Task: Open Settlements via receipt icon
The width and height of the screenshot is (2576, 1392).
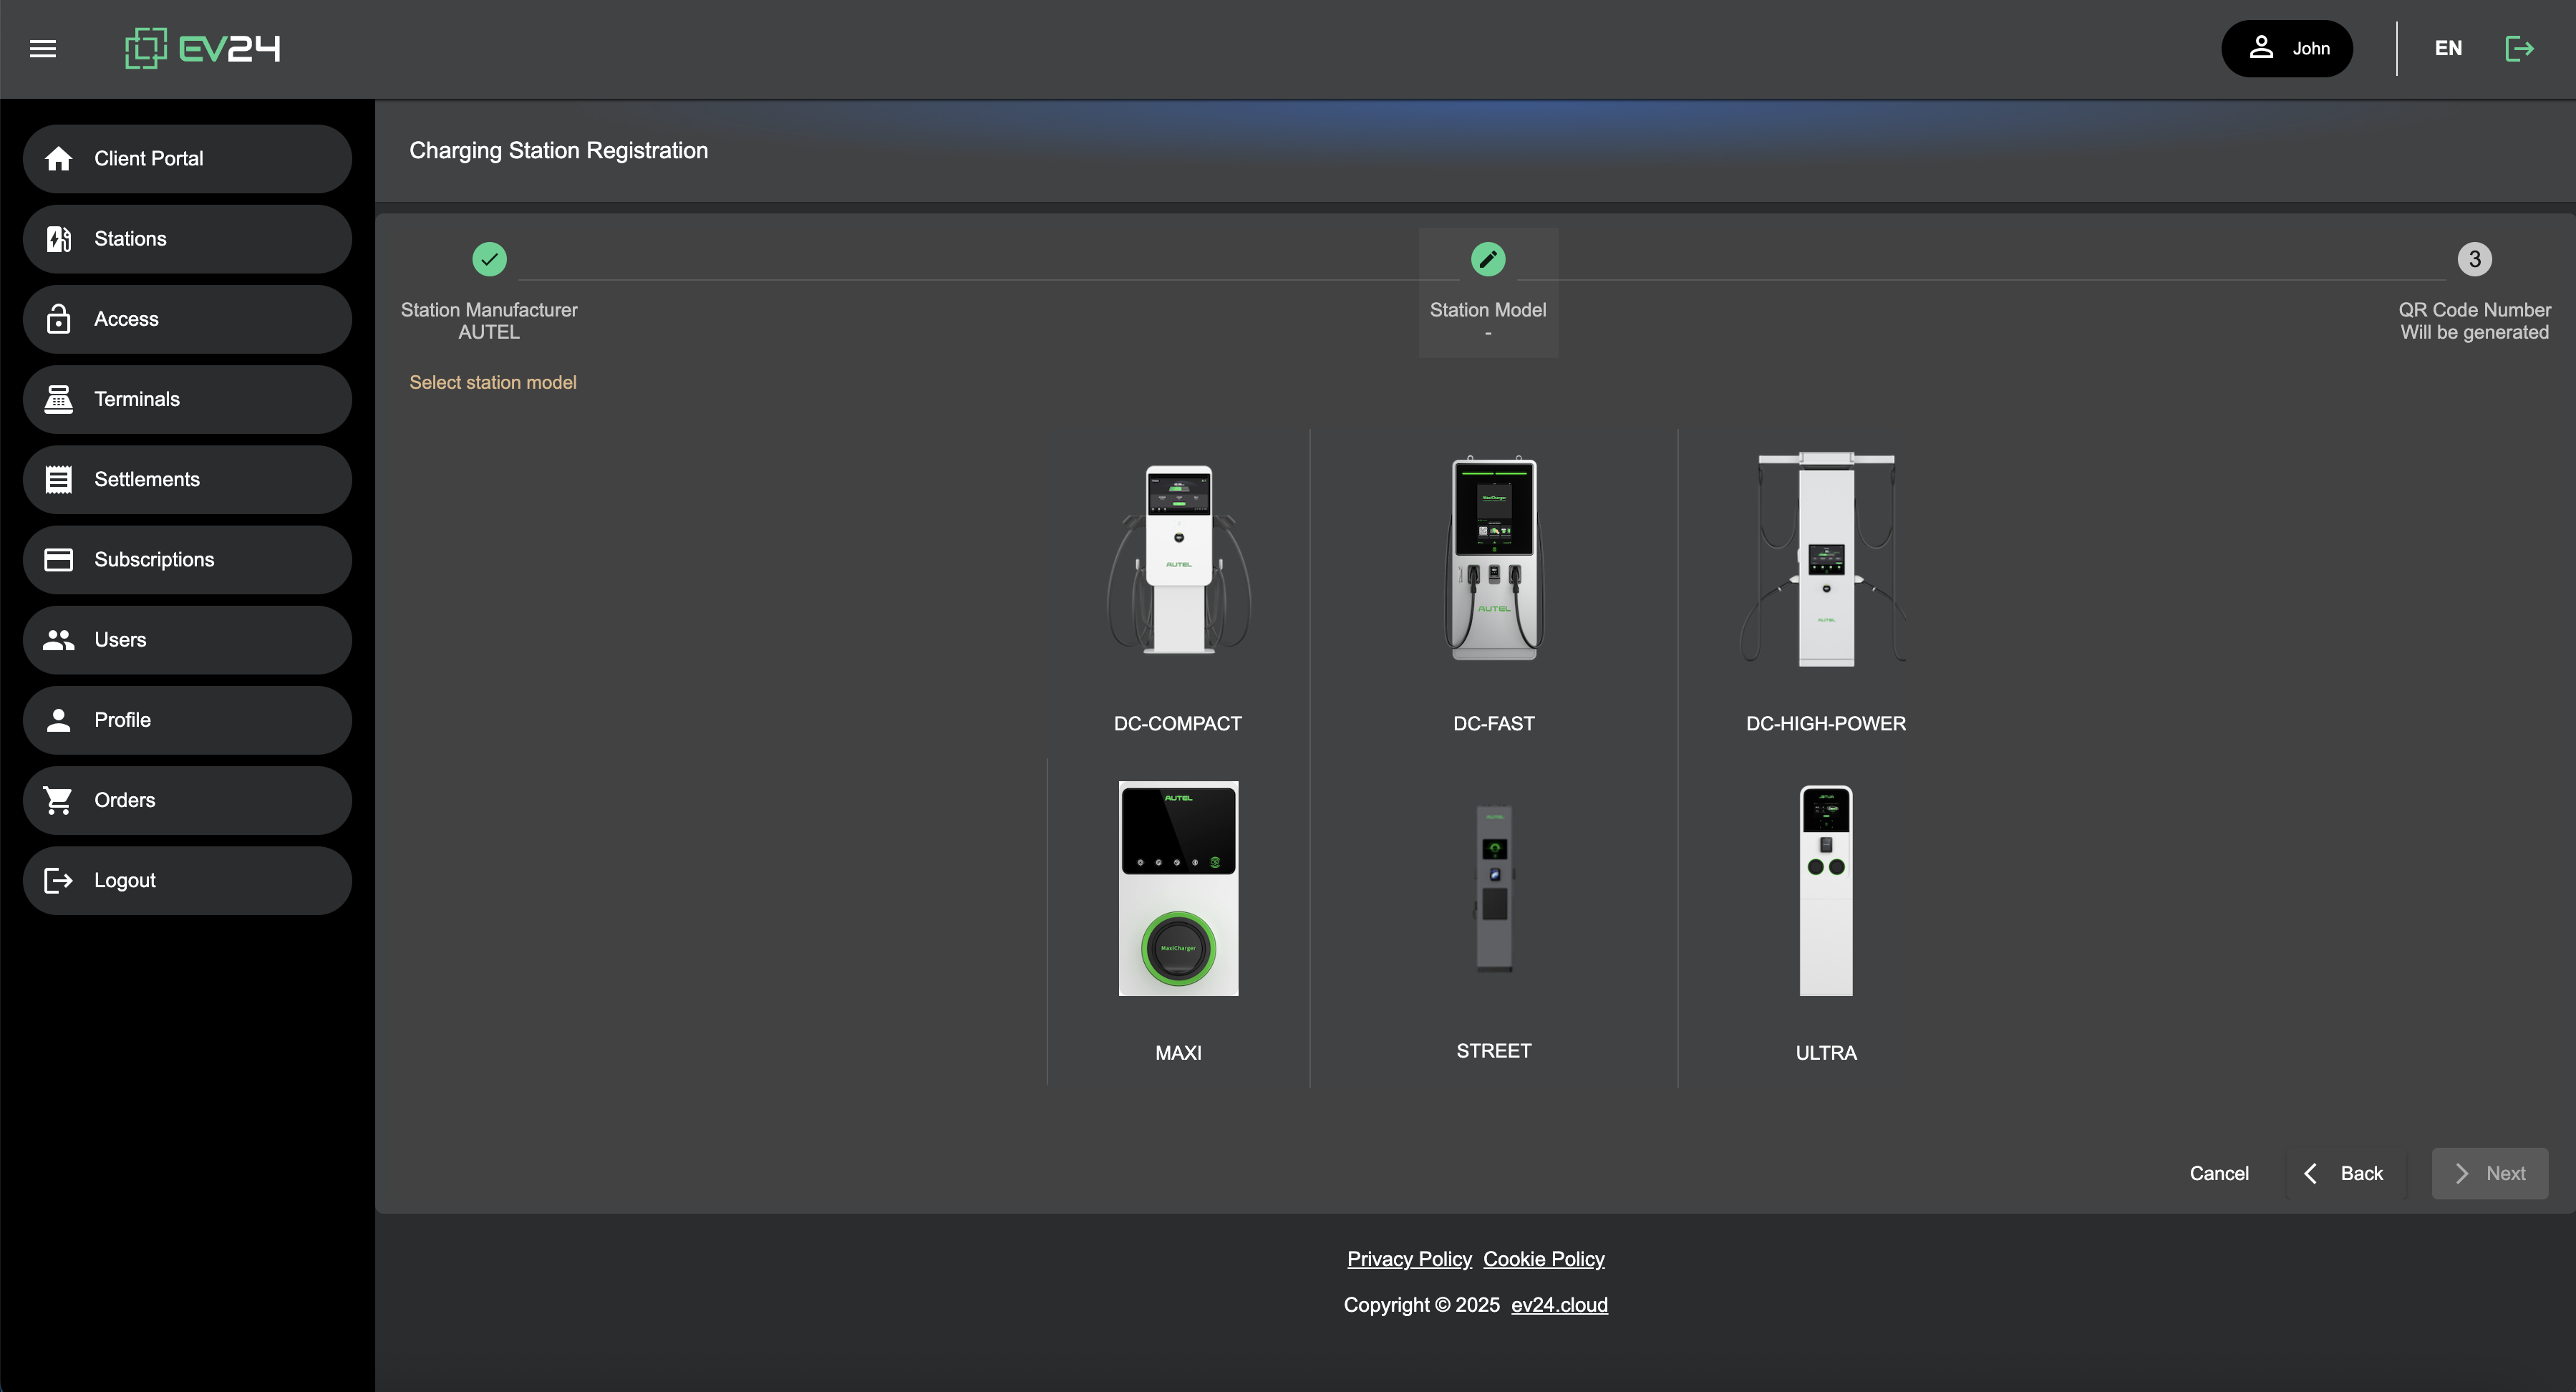Action: coord(59,480)
